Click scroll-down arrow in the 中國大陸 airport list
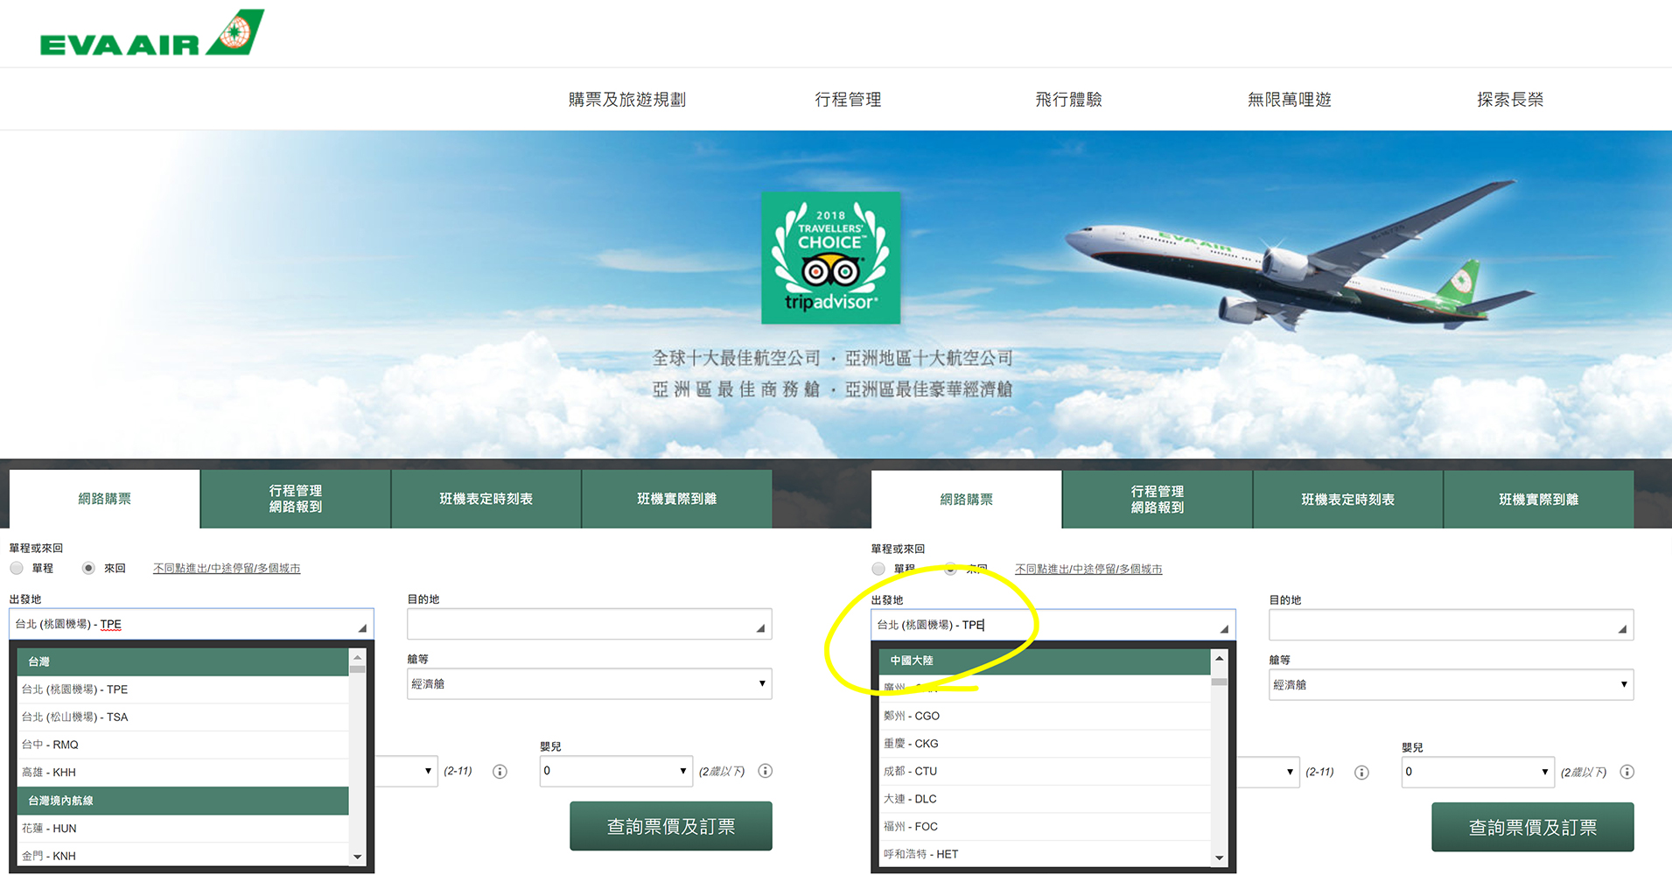This screenshot has width=1672, height=875. tap(1219, 857)
